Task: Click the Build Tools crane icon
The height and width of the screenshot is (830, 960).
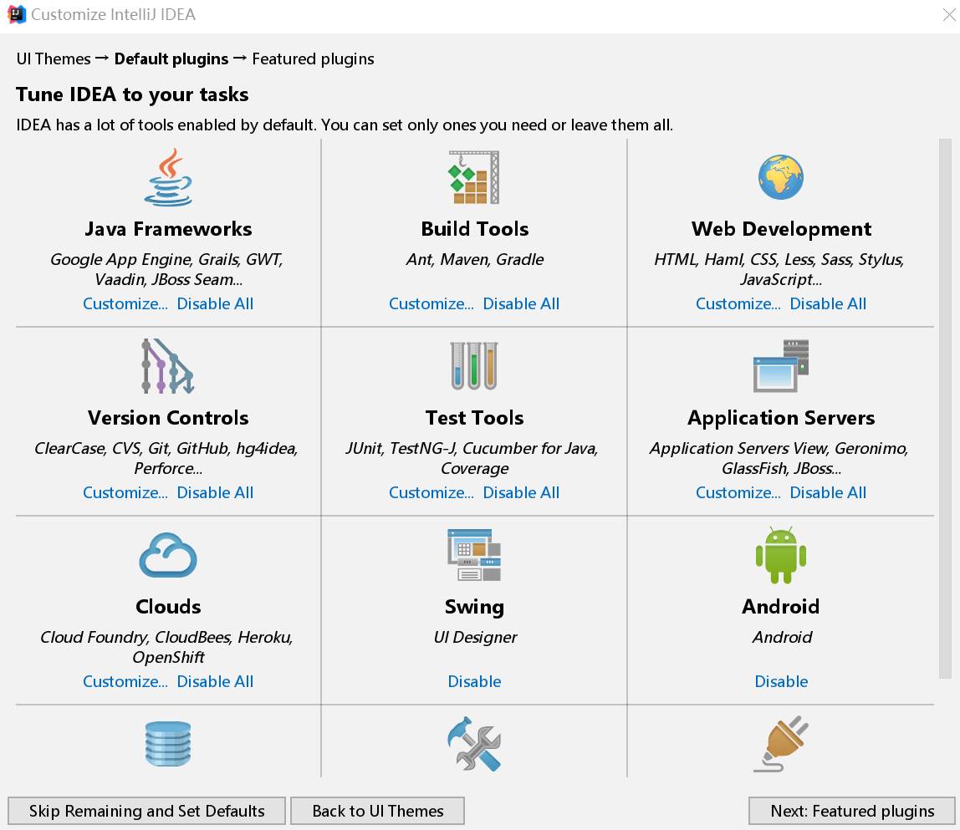Action: (x=474, y=177)
